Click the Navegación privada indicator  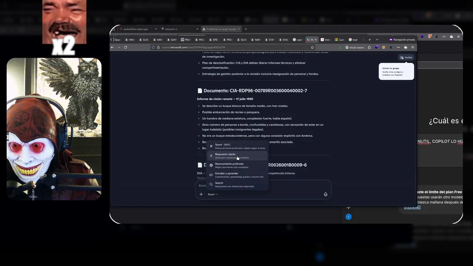click(402, 40)
